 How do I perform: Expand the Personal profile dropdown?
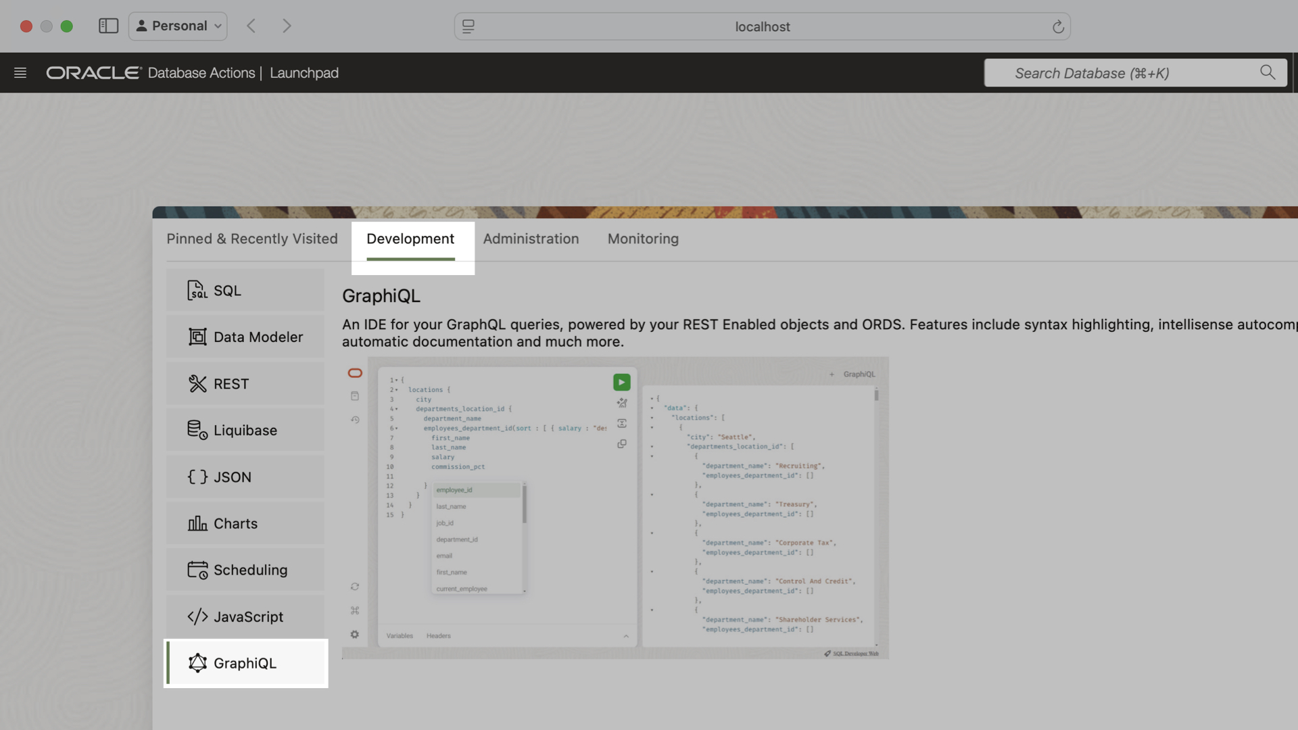pyautogui.click(x=178, y=26)
